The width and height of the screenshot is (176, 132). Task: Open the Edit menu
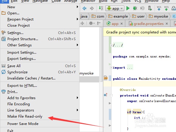point(14,1)
